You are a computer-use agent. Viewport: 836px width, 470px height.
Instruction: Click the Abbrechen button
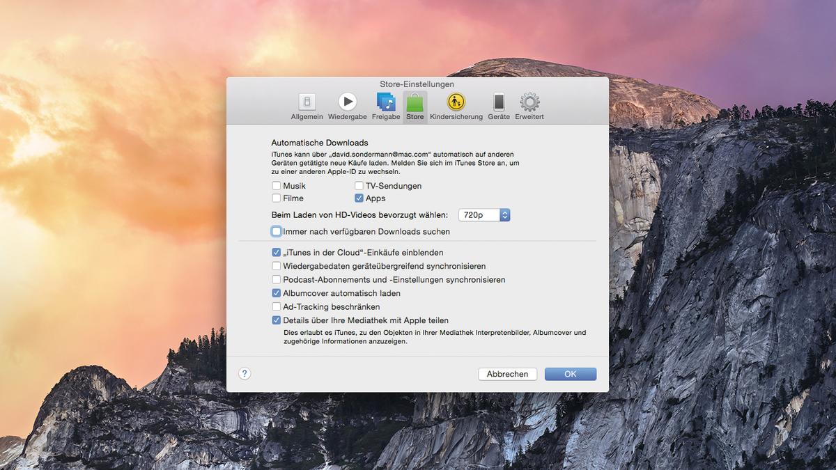507,374
